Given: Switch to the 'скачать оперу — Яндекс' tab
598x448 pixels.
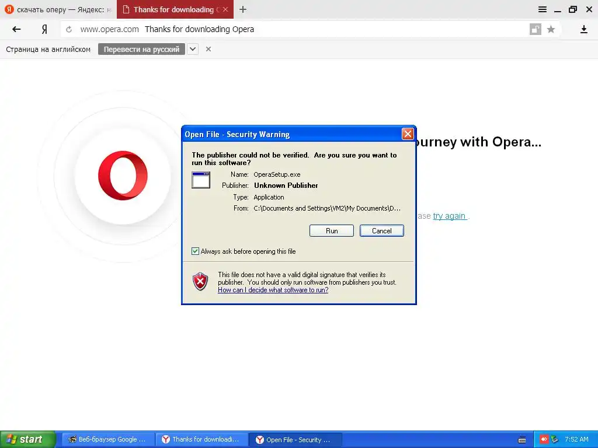Looking at the screenshot, I should [x=58, y=9].
